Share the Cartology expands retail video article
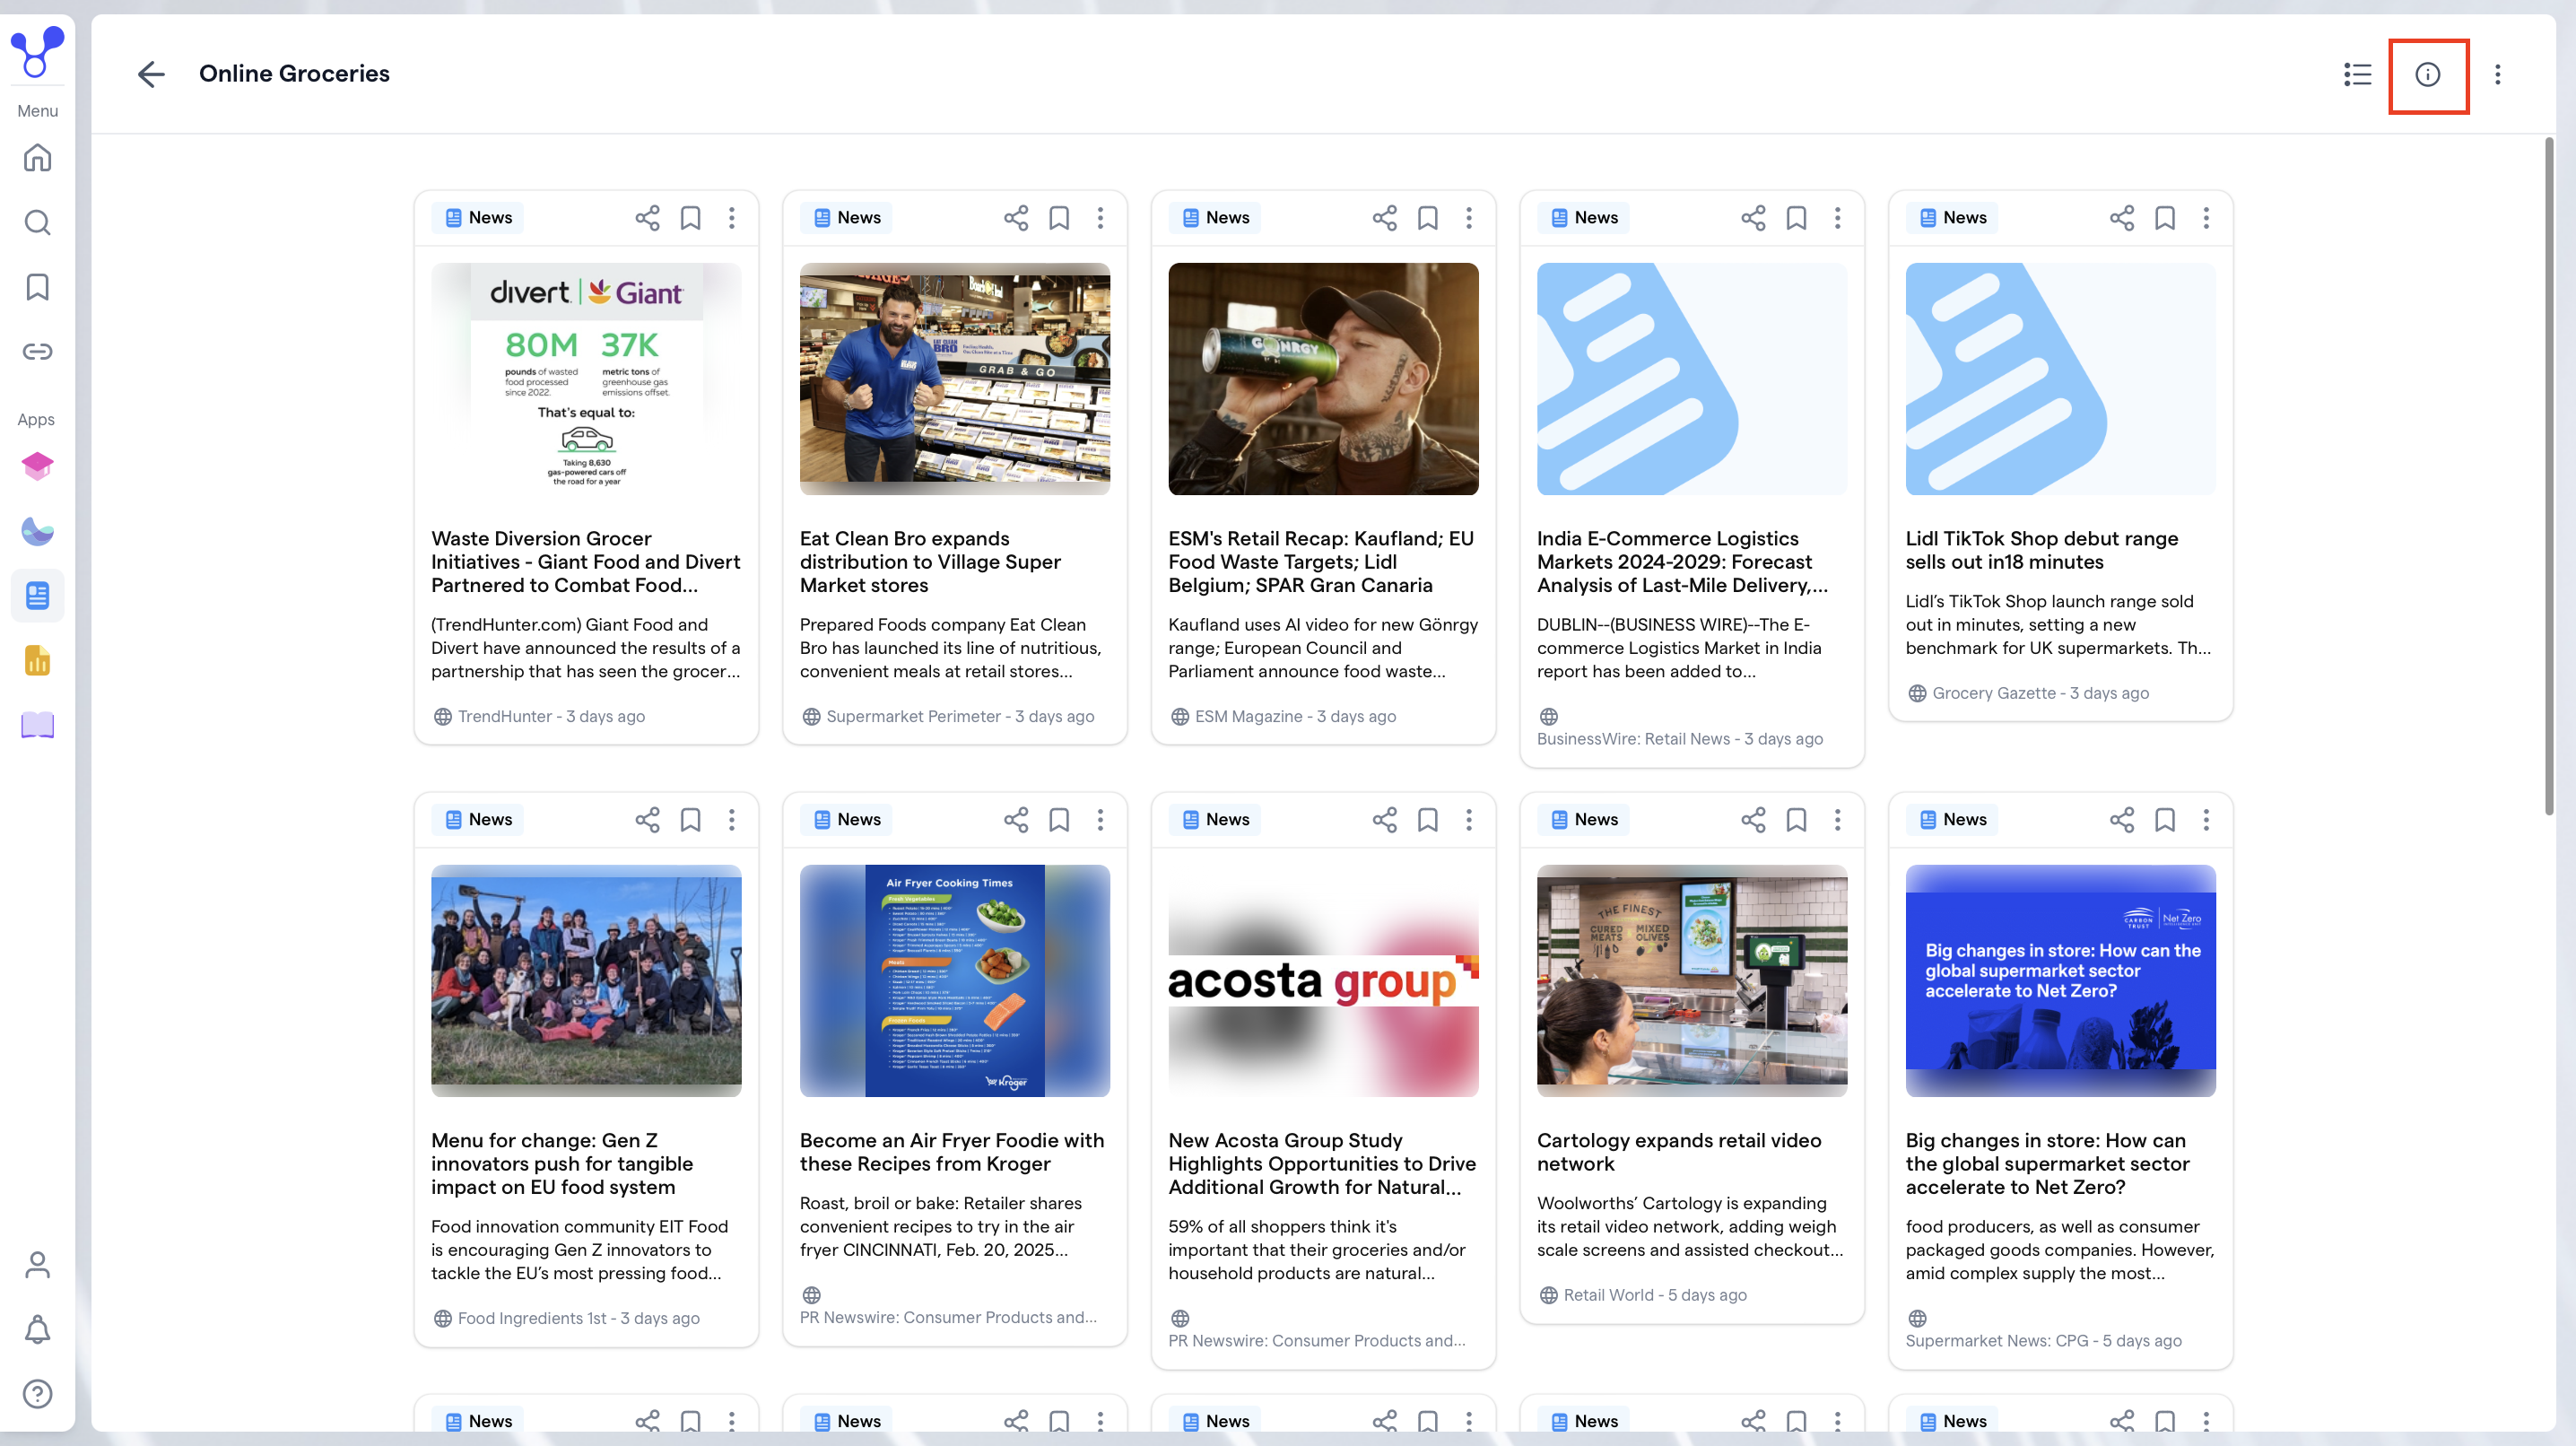This screenshot has height=1446, width=2576. point(1753,820)
